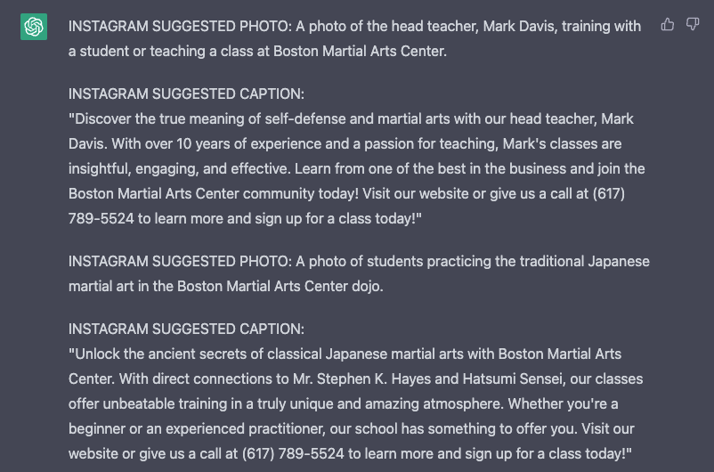Click phone number "(617) 789-5524" in the second caption
This screenshot has height=472, width=714.
pos(293,454)
